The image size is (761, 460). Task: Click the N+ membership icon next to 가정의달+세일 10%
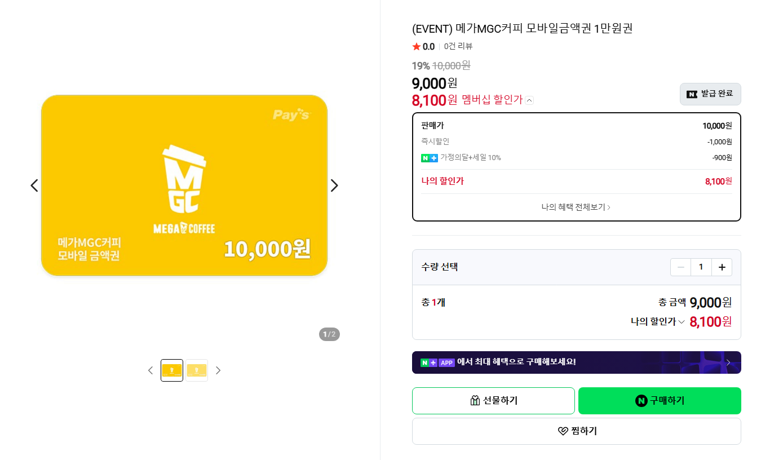click(x=430, y=158)
